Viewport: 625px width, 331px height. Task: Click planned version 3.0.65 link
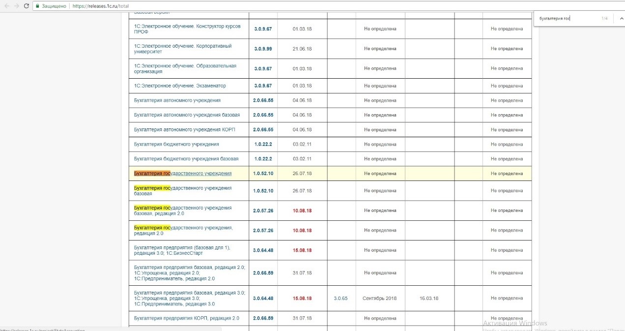click(x=341, y=299)
